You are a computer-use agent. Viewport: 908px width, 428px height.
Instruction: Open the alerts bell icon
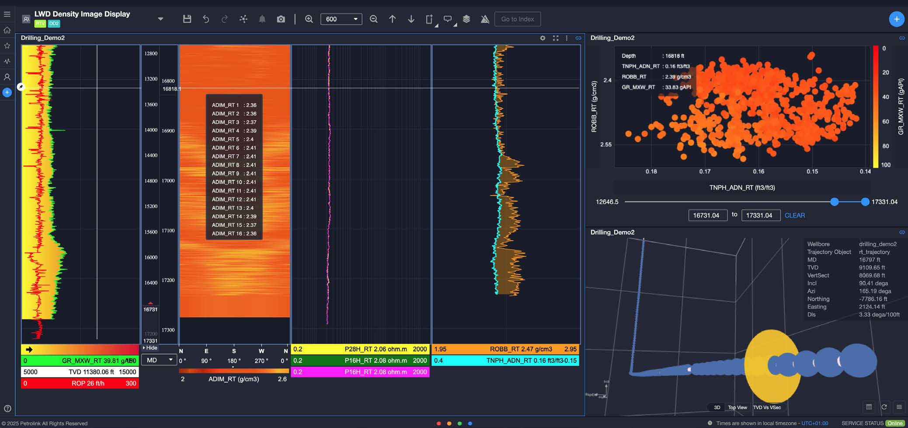pyautogui.click(x=262, y=19)
